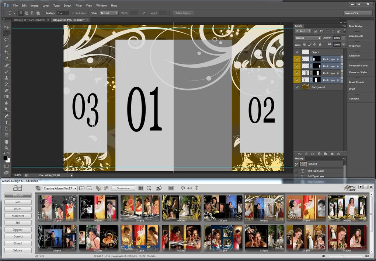
Task: Select the Horizontal Type tool
Action: 7,122
